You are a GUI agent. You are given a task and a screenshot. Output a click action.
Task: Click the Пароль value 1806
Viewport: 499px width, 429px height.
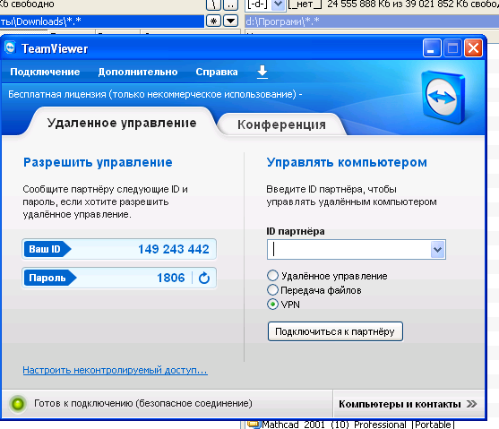(170, 279)
